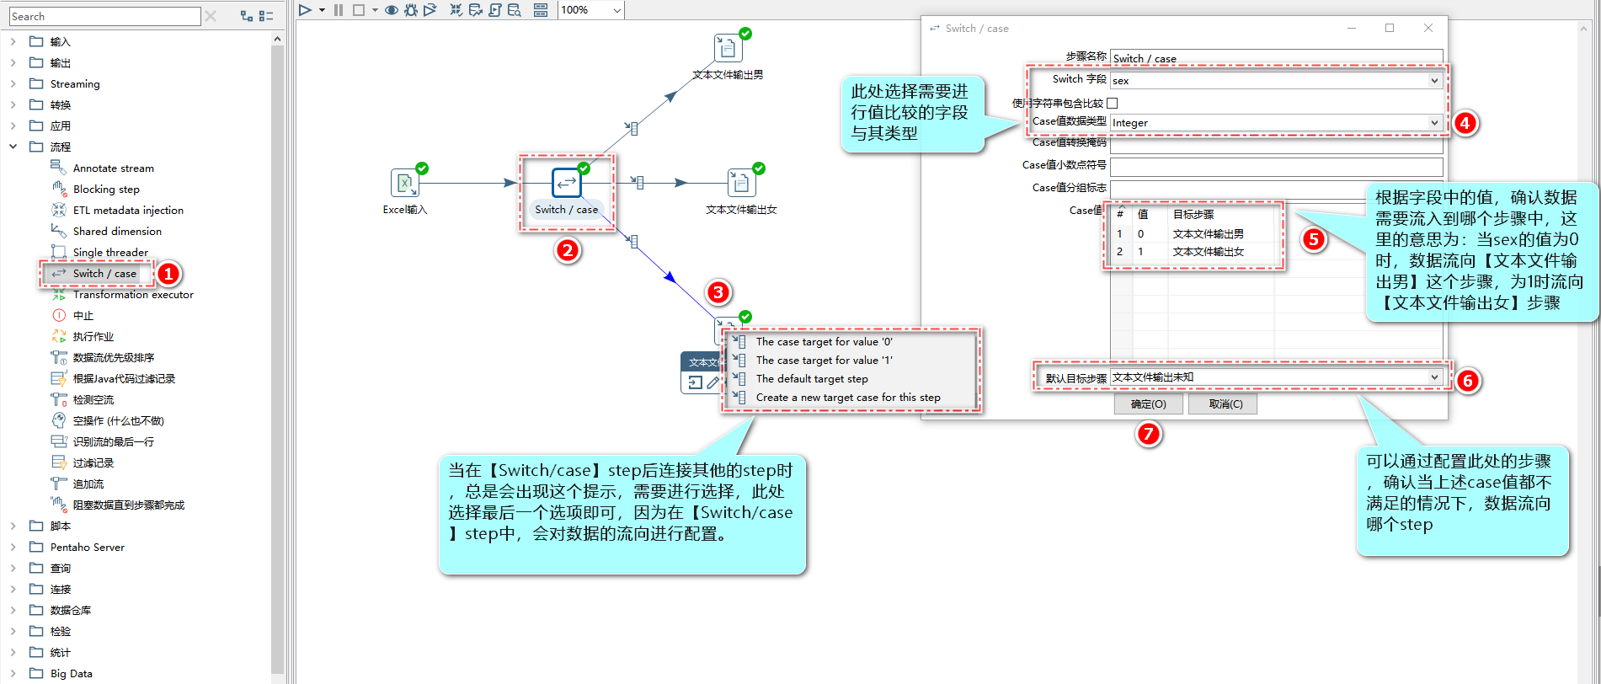Click the 取消(C) button
The height and width of the screenshot is (684, 1601).
tap(1225, 404)
